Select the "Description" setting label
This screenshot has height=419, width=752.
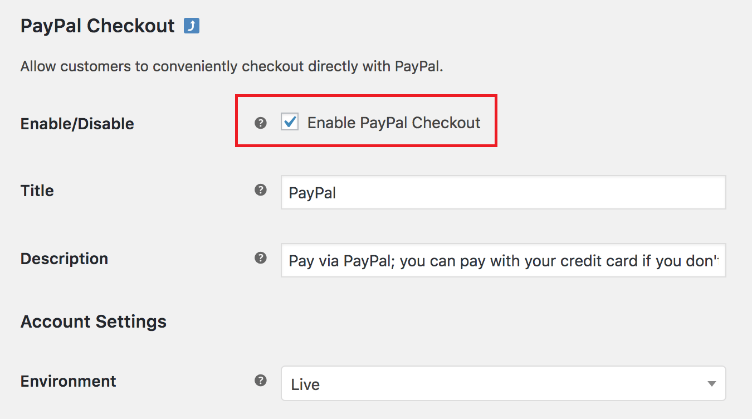(65, 259)
